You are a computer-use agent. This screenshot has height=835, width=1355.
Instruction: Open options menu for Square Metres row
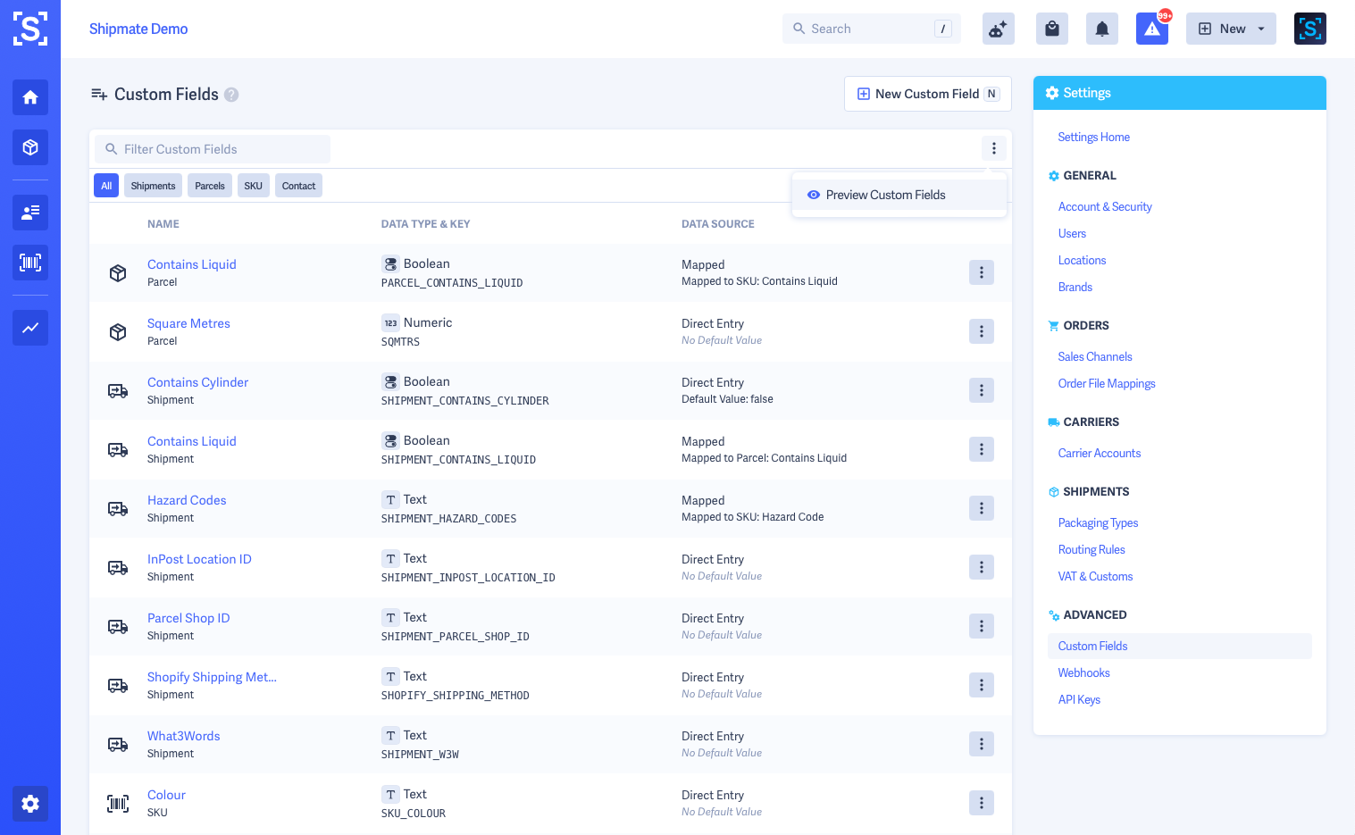[x=982, y=331]
